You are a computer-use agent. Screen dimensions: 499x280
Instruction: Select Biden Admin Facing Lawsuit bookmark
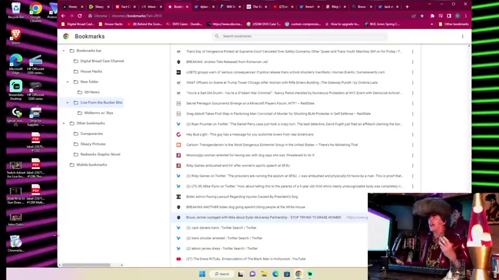click(242, 197)
